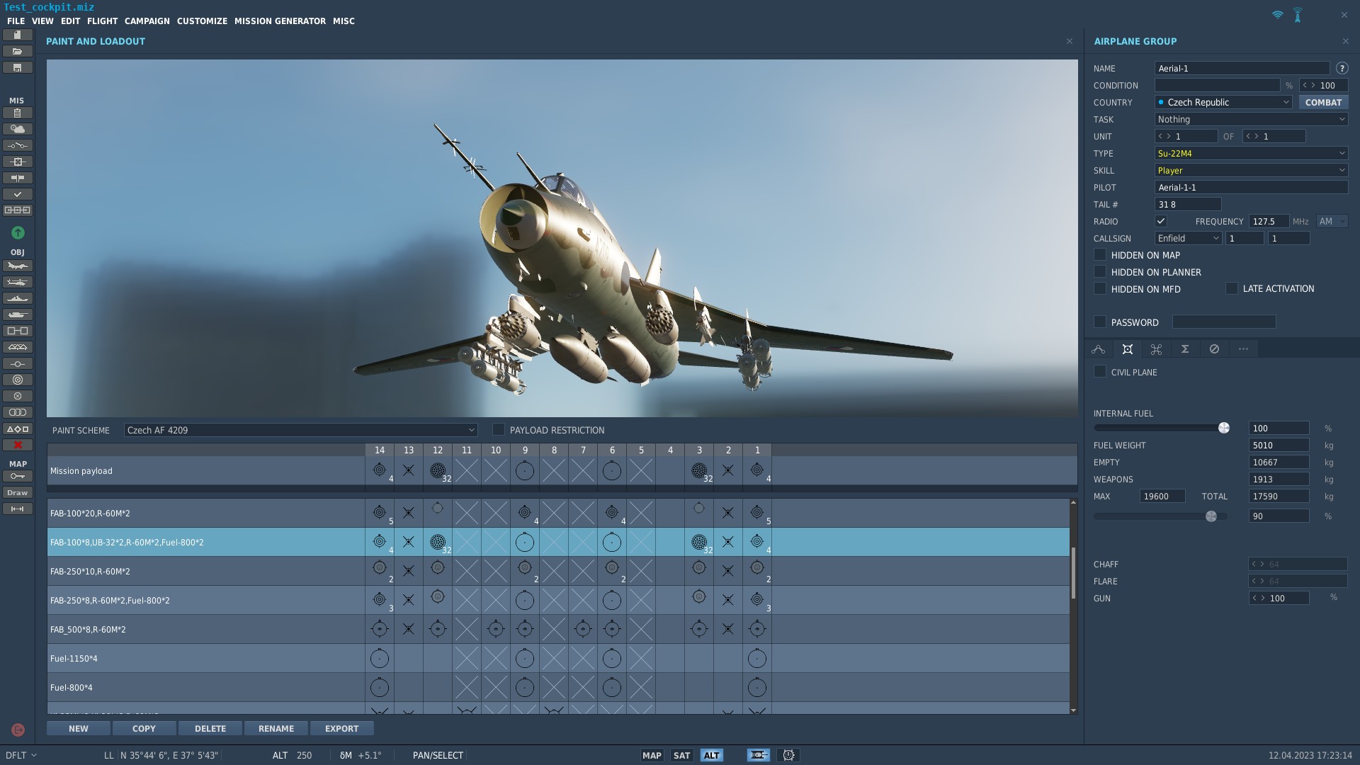Click the green fly mission arrow icon

click(18, 233)
